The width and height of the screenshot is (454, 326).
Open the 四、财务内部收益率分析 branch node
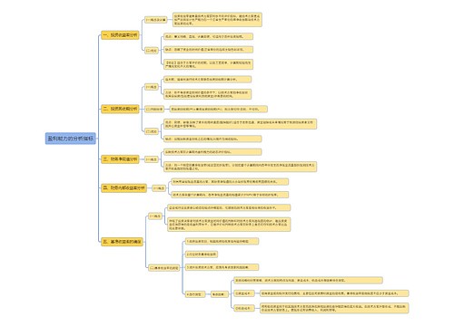(123, 188)
